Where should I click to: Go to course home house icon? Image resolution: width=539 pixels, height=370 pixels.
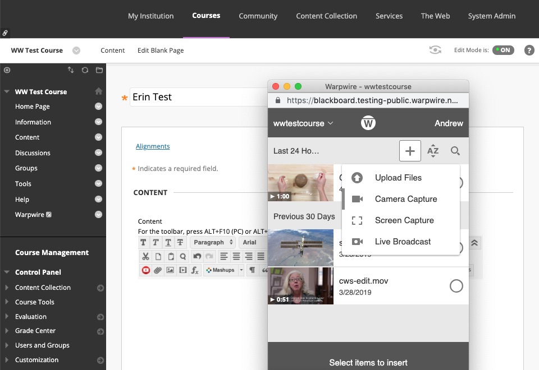(99, 91)
